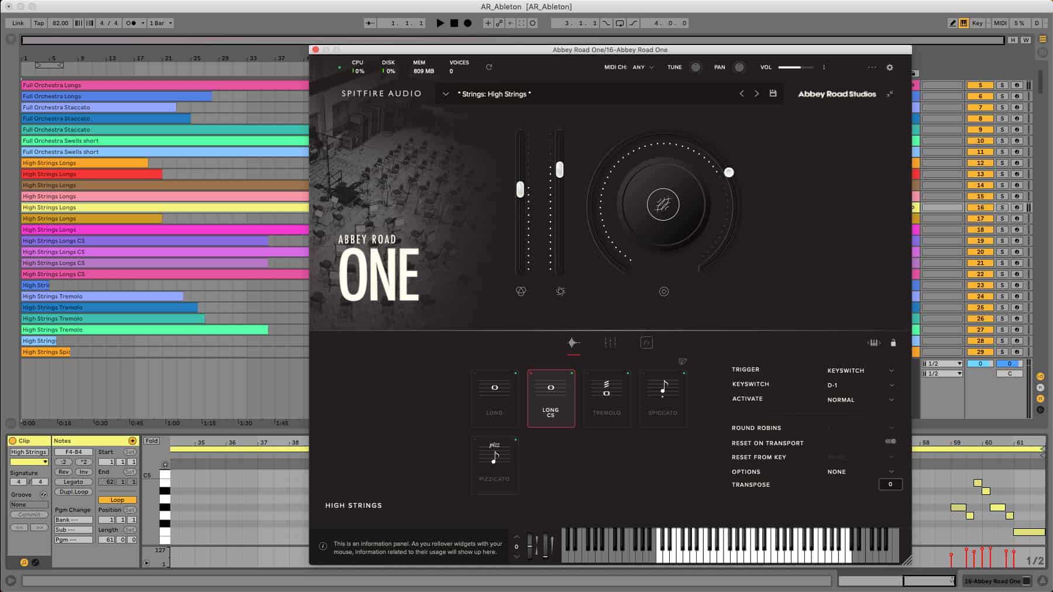Click the refresh icon beside Voices
This screenshot has width=1053, height=592.
coord(489,67)
